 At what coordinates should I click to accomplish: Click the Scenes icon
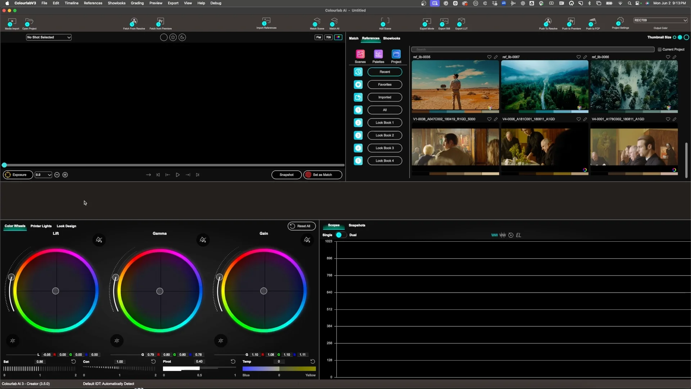tap(360, 54)
